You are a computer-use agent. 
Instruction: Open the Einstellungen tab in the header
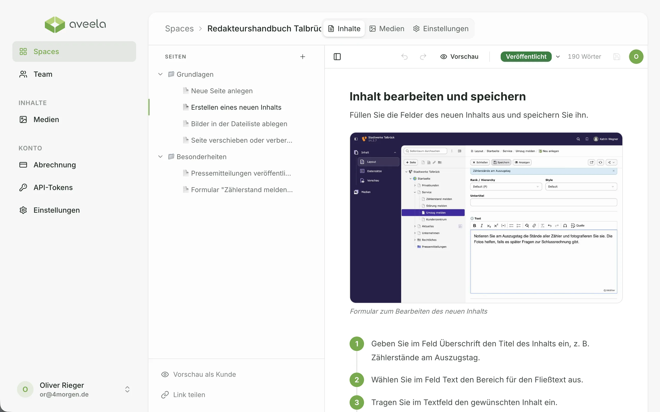[441, 29]
